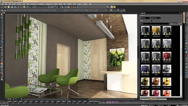Switch to the Style Manager tab
This screenshot has height=106, width=188.
pos(162,99)
